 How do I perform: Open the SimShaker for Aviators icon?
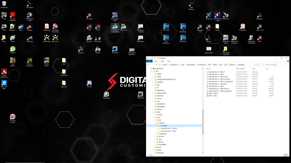coord(55,27)
